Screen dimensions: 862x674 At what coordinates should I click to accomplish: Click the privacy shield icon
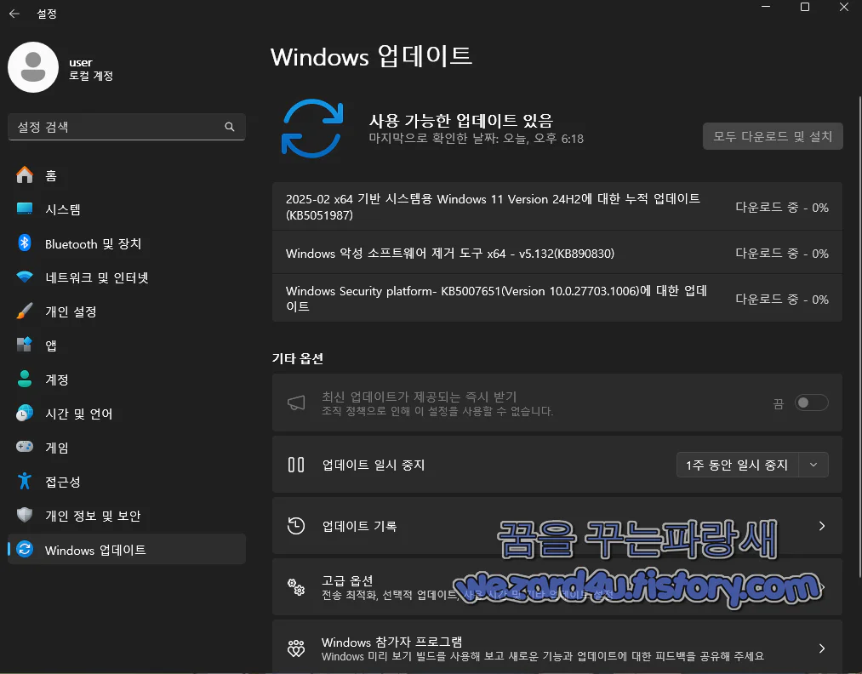(24, 515)
